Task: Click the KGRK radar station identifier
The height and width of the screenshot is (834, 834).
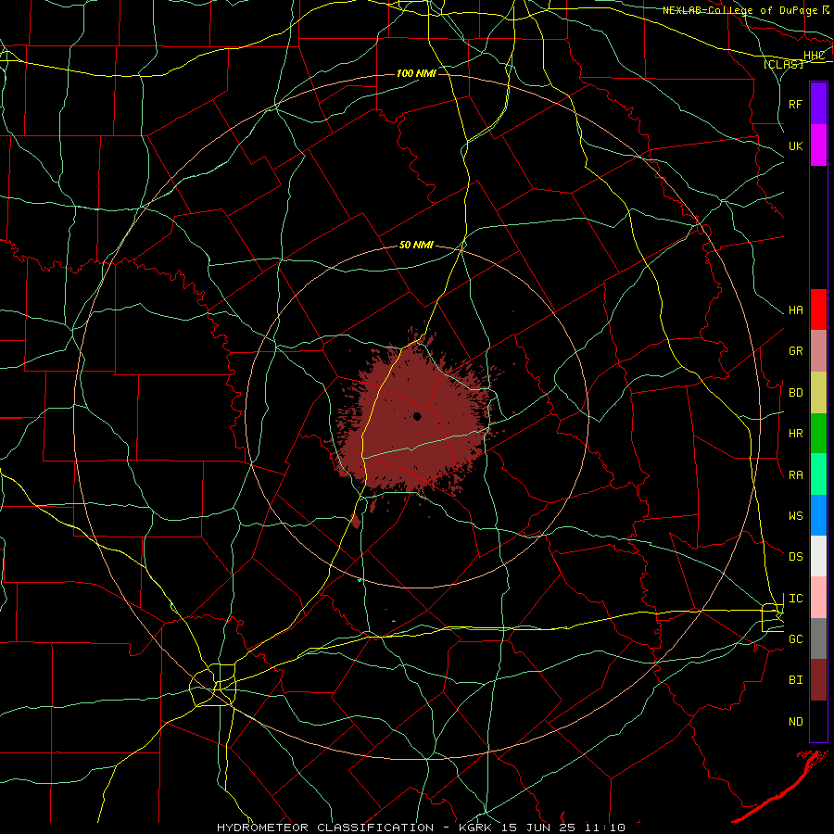Action: (475, 828)
